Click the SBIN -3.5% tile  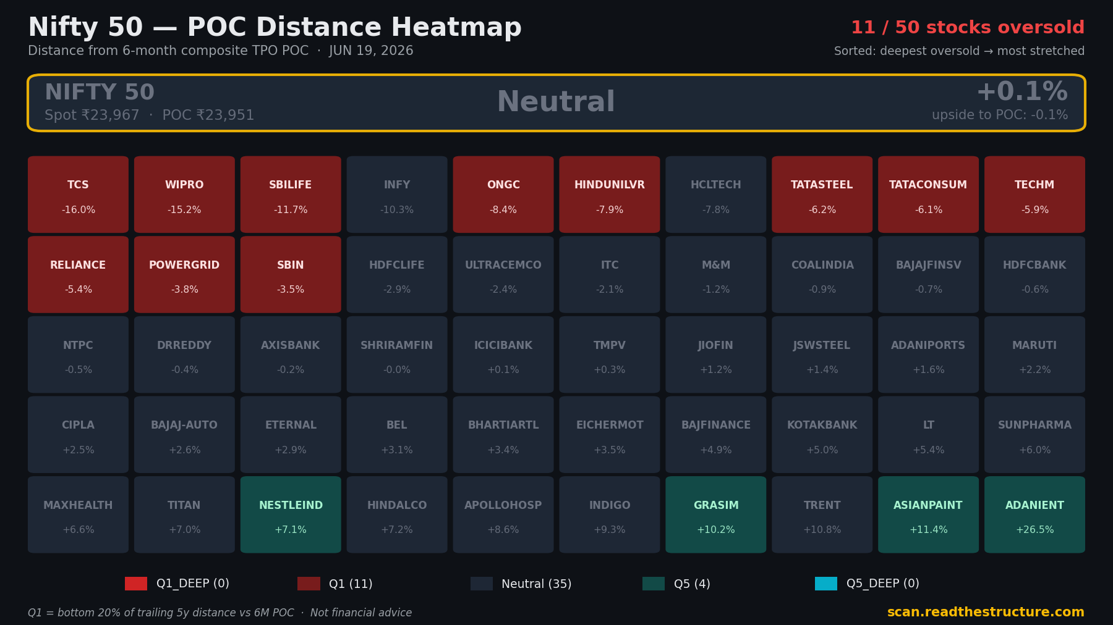(x=291, y=275)
